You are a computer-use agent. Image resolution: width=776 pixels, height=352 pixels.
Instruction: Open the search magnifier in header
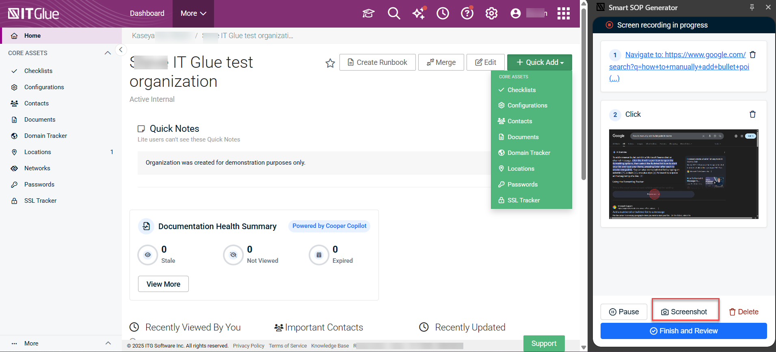pyautogui.click(x=394, y=13)
